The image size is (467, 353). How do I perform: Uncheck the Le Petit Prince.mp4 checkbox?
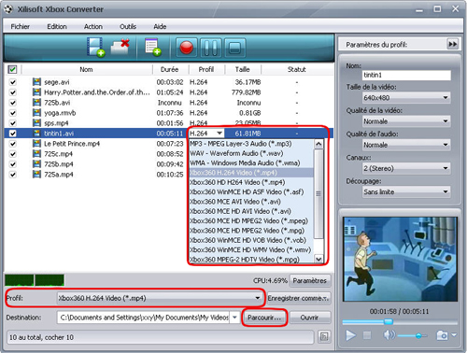click(x=13, y=144)
